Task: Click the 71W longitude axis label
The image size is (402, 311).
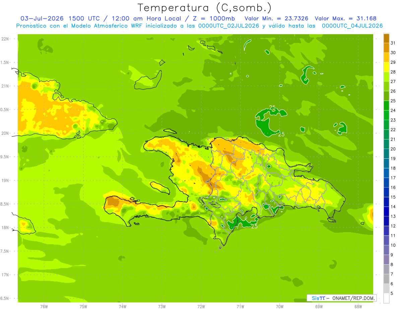Action: [240, 306]
